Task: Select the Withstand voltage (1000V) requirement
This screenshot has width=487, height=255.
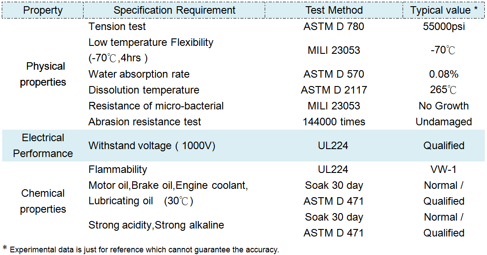Action: [x=152, y=146]
